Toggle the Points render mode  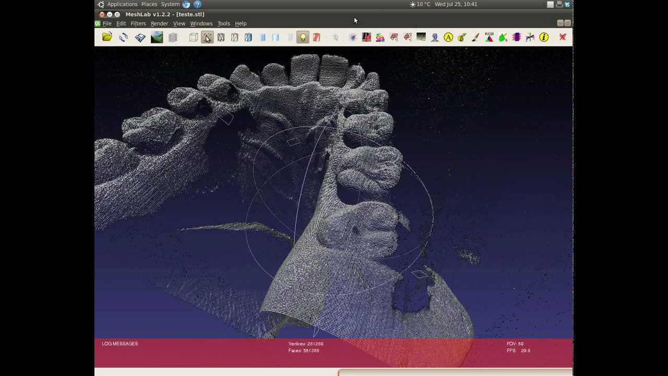[x=207, y=37]
